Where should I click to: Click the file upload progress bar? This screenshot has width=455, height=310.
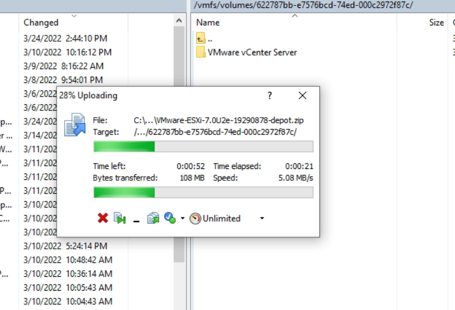pyautogui.click(x=204, y=147)
